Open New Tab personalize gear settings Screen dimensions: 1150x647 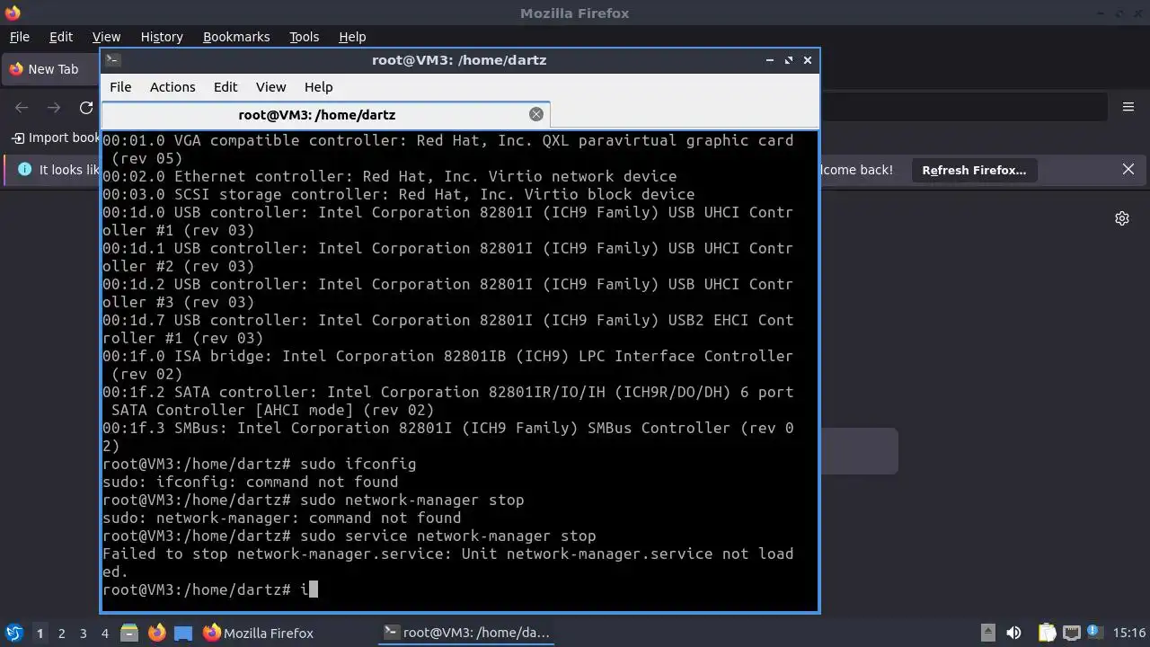[1122, 218]
